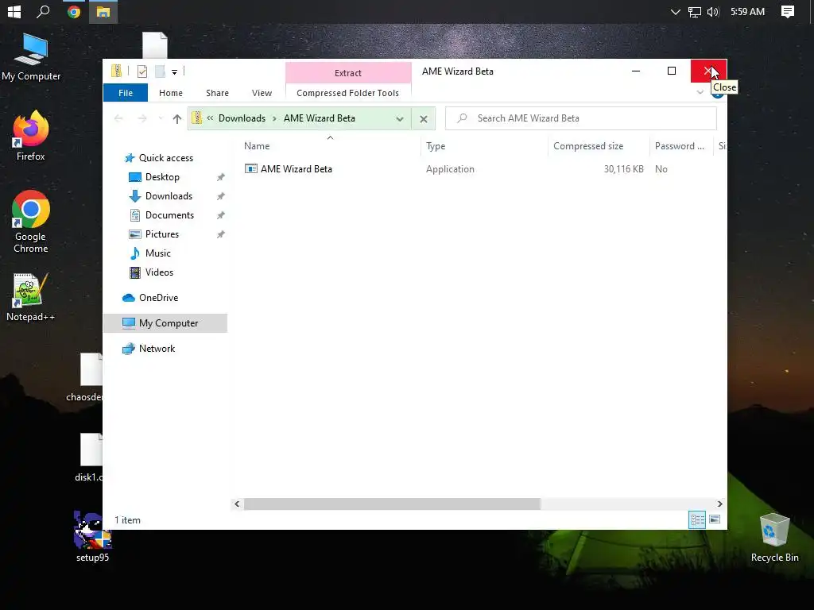The image size is (814, 610).
Task: Select chaosdemo file on desktop
Action: click(x=86, y=377)
